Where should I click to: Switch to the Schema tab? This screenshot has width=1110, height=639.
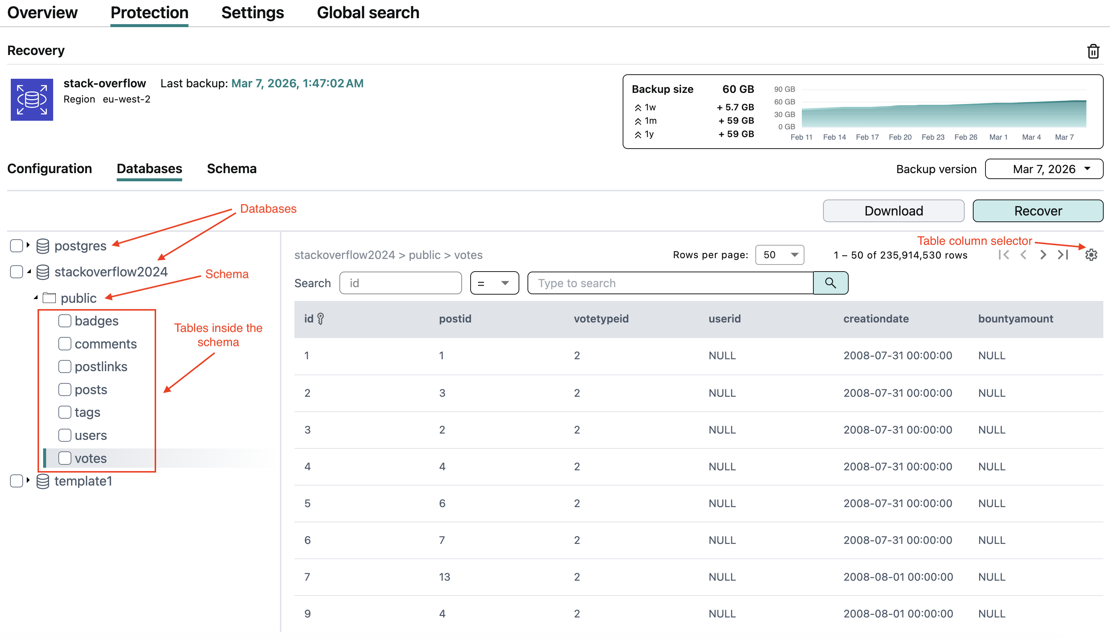point(231,169)
